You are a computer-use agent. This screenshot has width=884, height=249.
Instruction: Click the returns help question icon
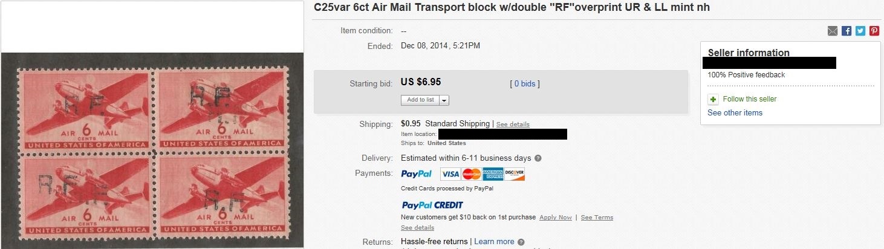[521, 242]
